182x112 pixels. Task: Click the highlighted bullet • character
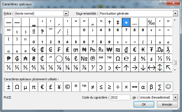pos(126,22)
